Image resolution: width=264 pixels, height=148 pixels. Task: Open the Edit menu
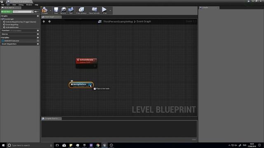click(8, 5)
